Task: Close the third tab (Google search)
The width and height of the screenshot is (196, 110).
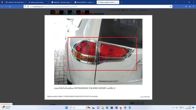Action: pos(72,2)
